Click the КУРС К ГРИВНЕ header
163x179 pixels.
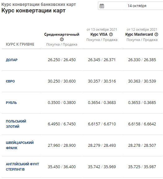click(x=20, y=44)
